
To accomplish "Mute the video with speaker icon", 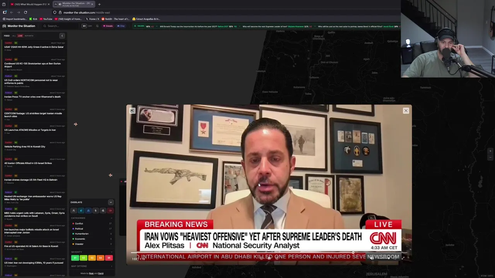I will click(372, 258).
